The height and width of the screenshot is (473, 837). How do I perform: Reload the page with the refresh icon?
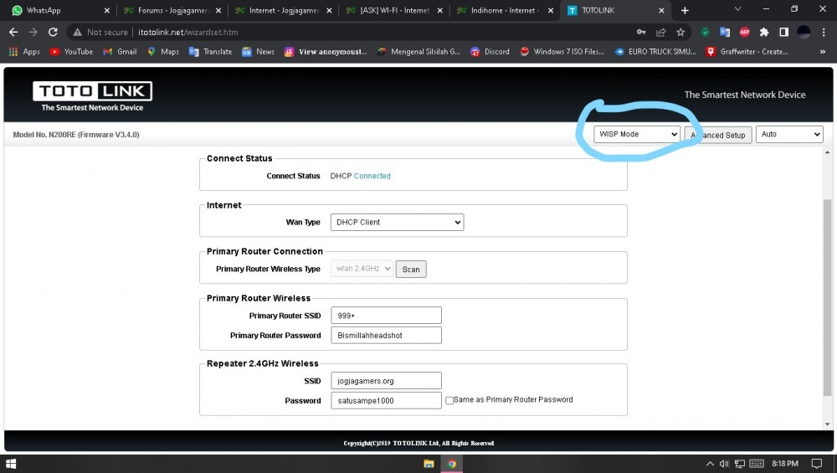pos(53,32)
